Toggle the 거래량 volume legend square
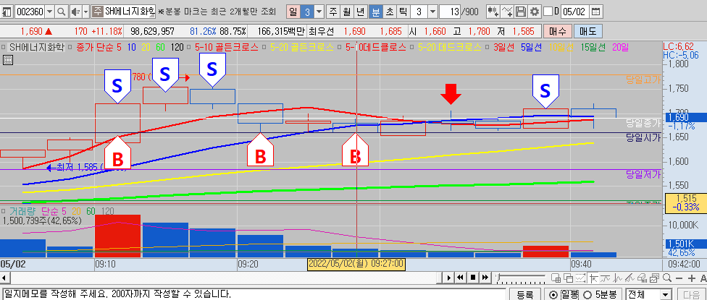This screenshot has height=300, width=707. click(4, 210)
